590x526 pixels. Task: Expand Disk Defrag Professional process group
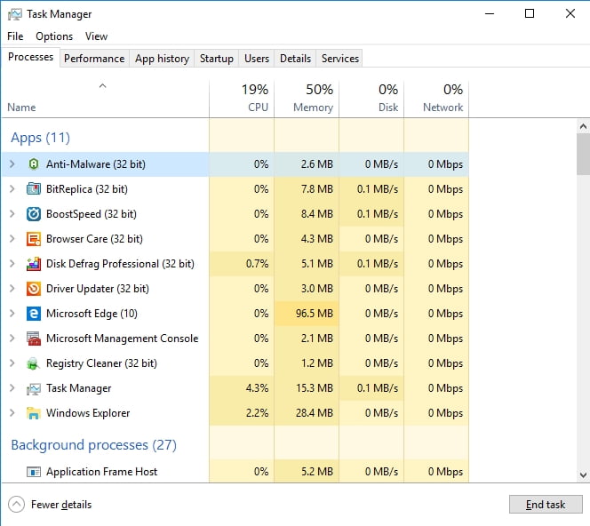coord(12,264)
